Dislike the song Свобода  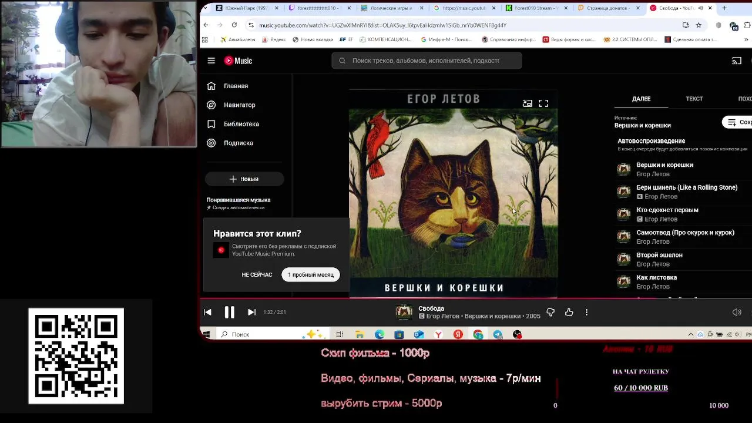(x=550, y=313)
